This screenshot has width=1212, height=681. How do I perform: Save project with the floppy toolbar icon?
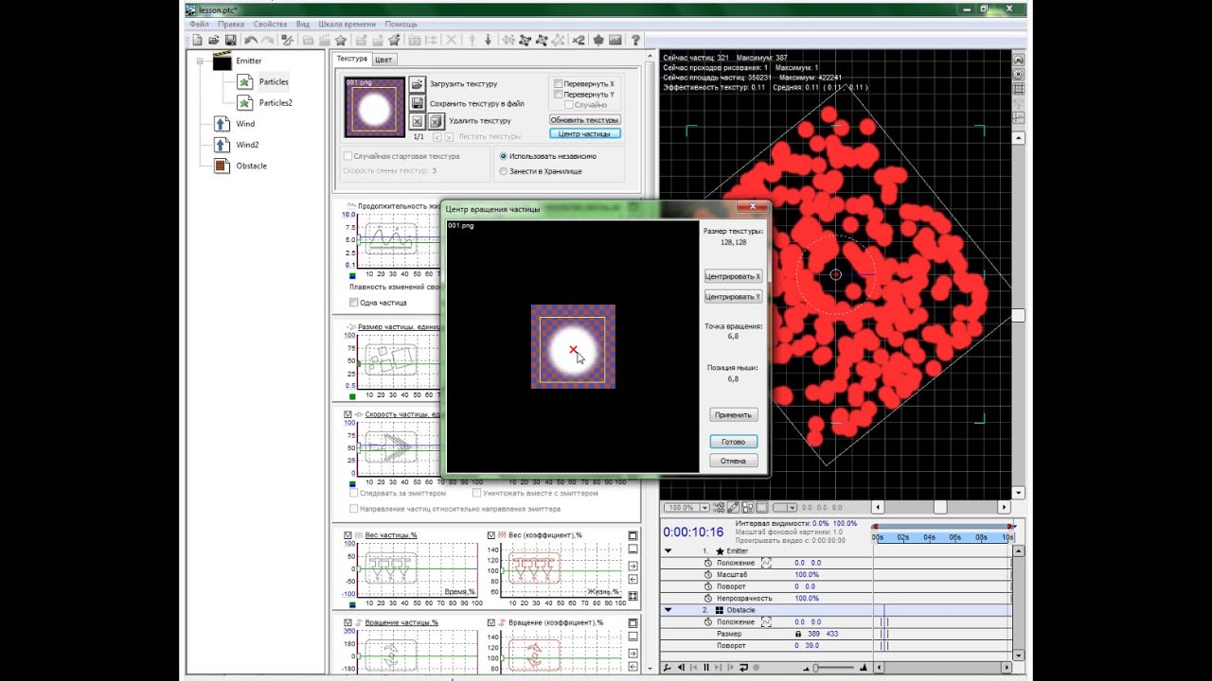click(x=230, y=40)
